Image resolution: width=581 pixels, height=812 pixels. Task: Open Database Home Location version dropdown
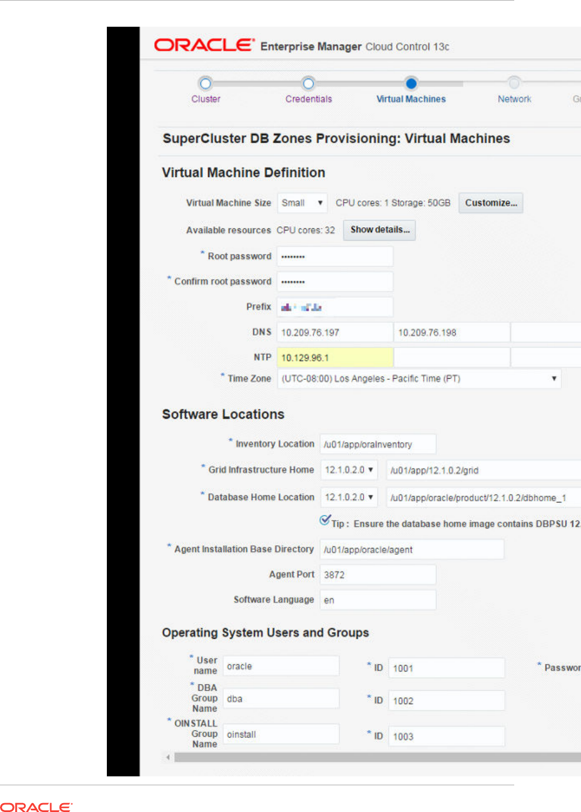(x=349, y=497)
